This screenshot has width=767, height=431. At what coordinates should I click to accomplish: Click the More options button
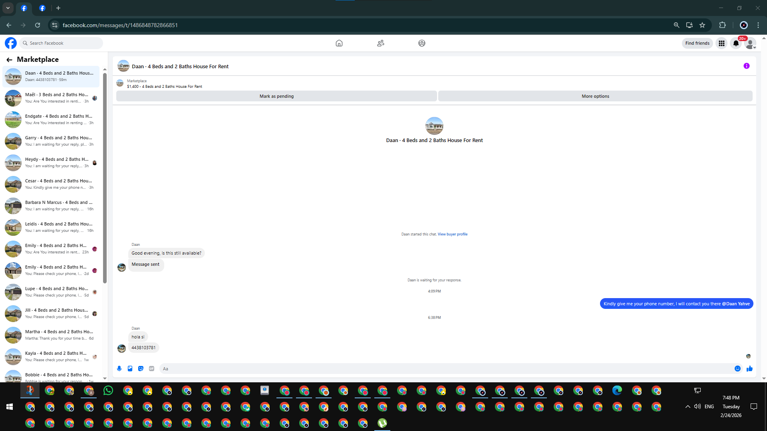pos(595,96)
